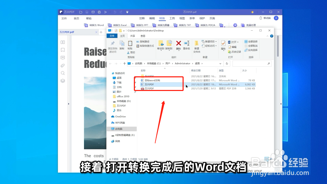Toggle the sun theme icon in 万兴PDF

[252, 12]
